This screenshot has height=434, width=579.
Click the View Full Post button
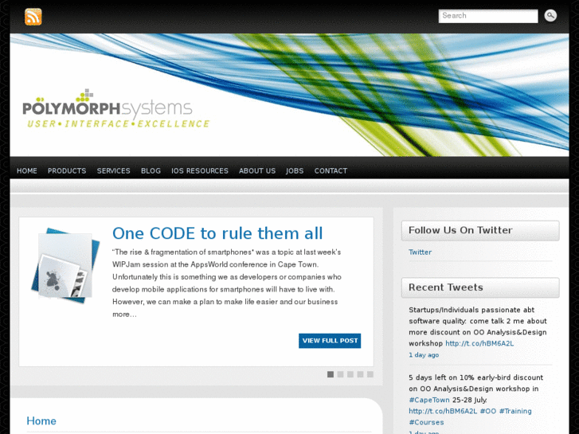tap(330, 341)
